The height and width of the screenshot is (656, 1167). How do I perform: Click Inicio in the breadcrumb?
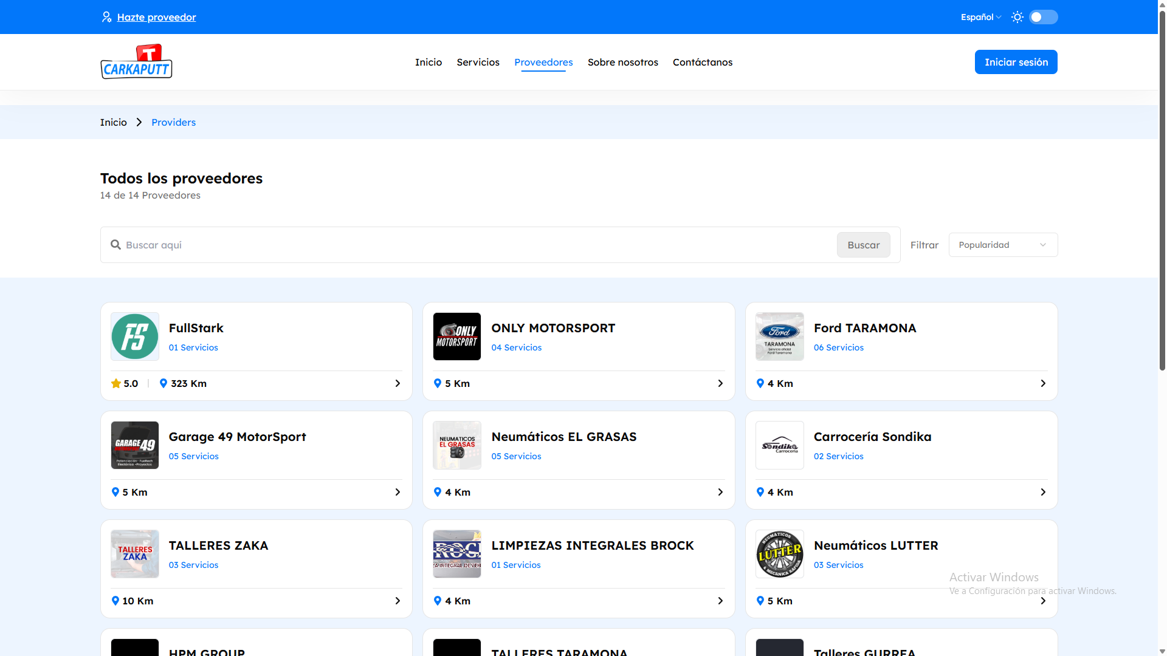point(114,122)
